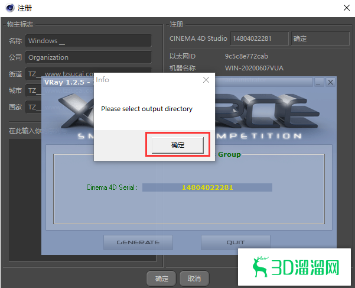Select the Cinema 4D Serial field

click(207, 187)
